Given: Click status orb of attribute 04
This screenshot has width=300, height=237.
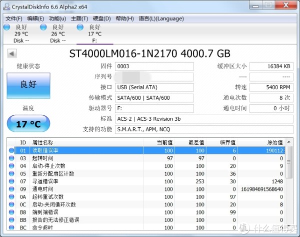Looking at the screenshot, I should (11, 166).
